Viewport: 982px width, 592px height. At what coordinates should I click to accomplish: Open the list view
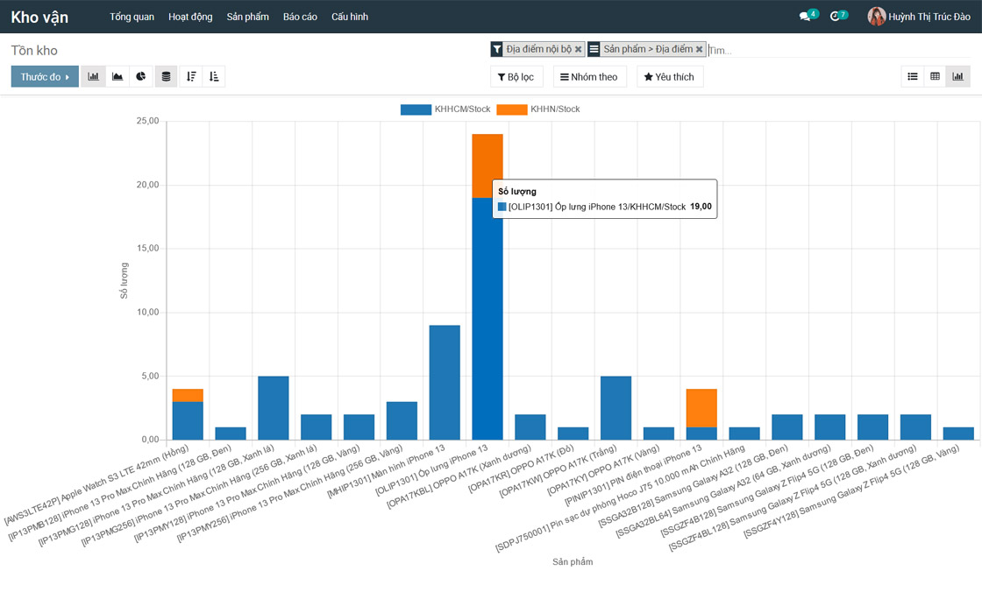pyautogui.click(x=913, y=77)
